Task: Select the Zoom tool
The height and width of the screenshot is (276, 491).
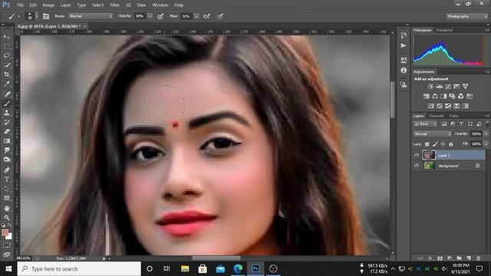Action: point(7,218)
